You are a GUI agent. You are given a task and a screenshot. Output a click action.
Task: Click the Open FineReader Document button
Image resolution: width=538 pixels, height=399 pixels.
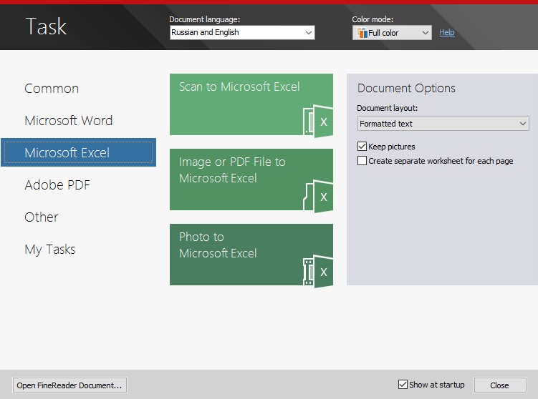pyautogui.click(x=69, y=385)
